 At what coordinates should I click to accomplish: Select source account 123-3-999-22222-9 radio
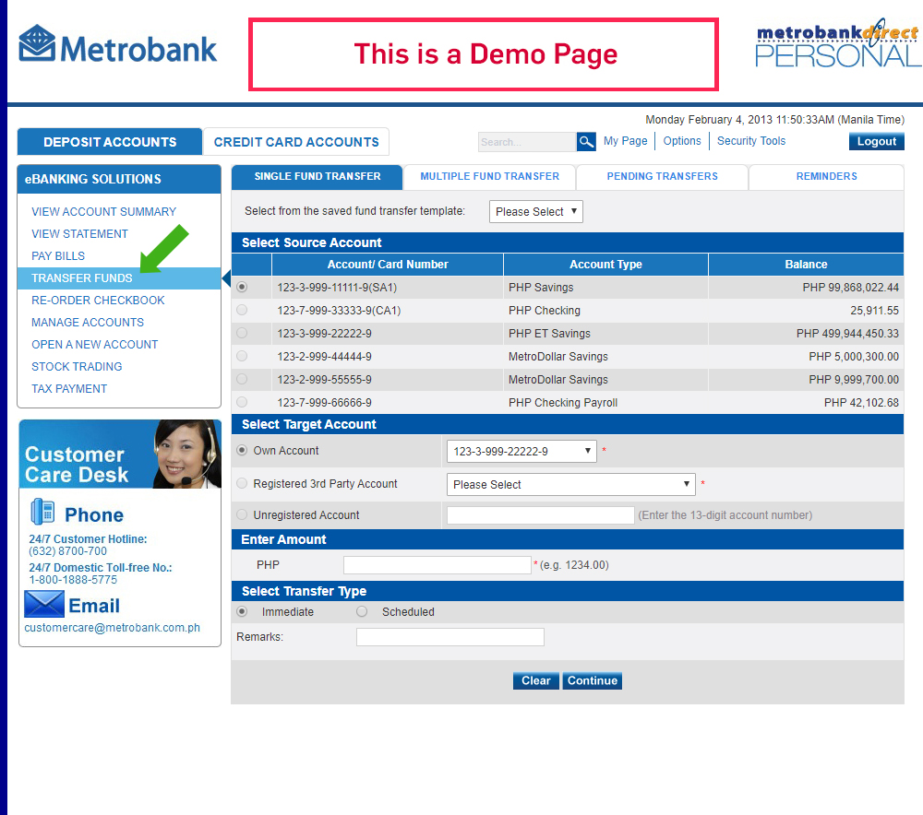242,333
